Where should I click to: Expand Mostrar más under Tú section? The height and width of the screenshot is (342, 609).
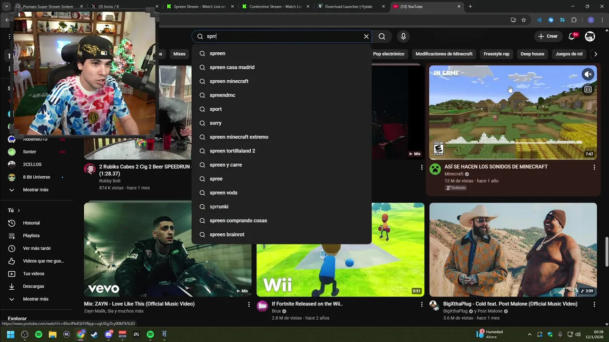(x=36, y=299)
